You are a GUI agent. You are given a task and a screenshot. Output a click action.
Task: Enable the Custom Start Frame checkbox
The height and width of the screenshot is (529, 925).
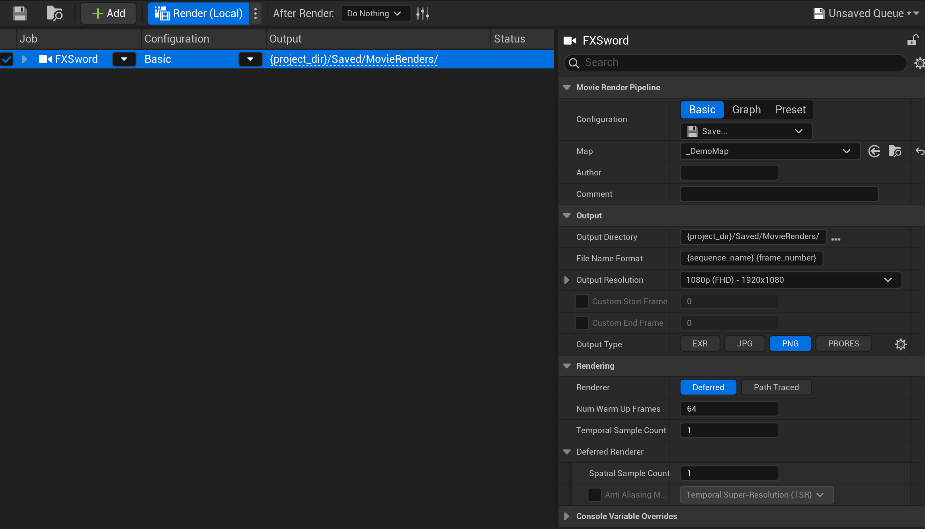click(x=582, y=301)
